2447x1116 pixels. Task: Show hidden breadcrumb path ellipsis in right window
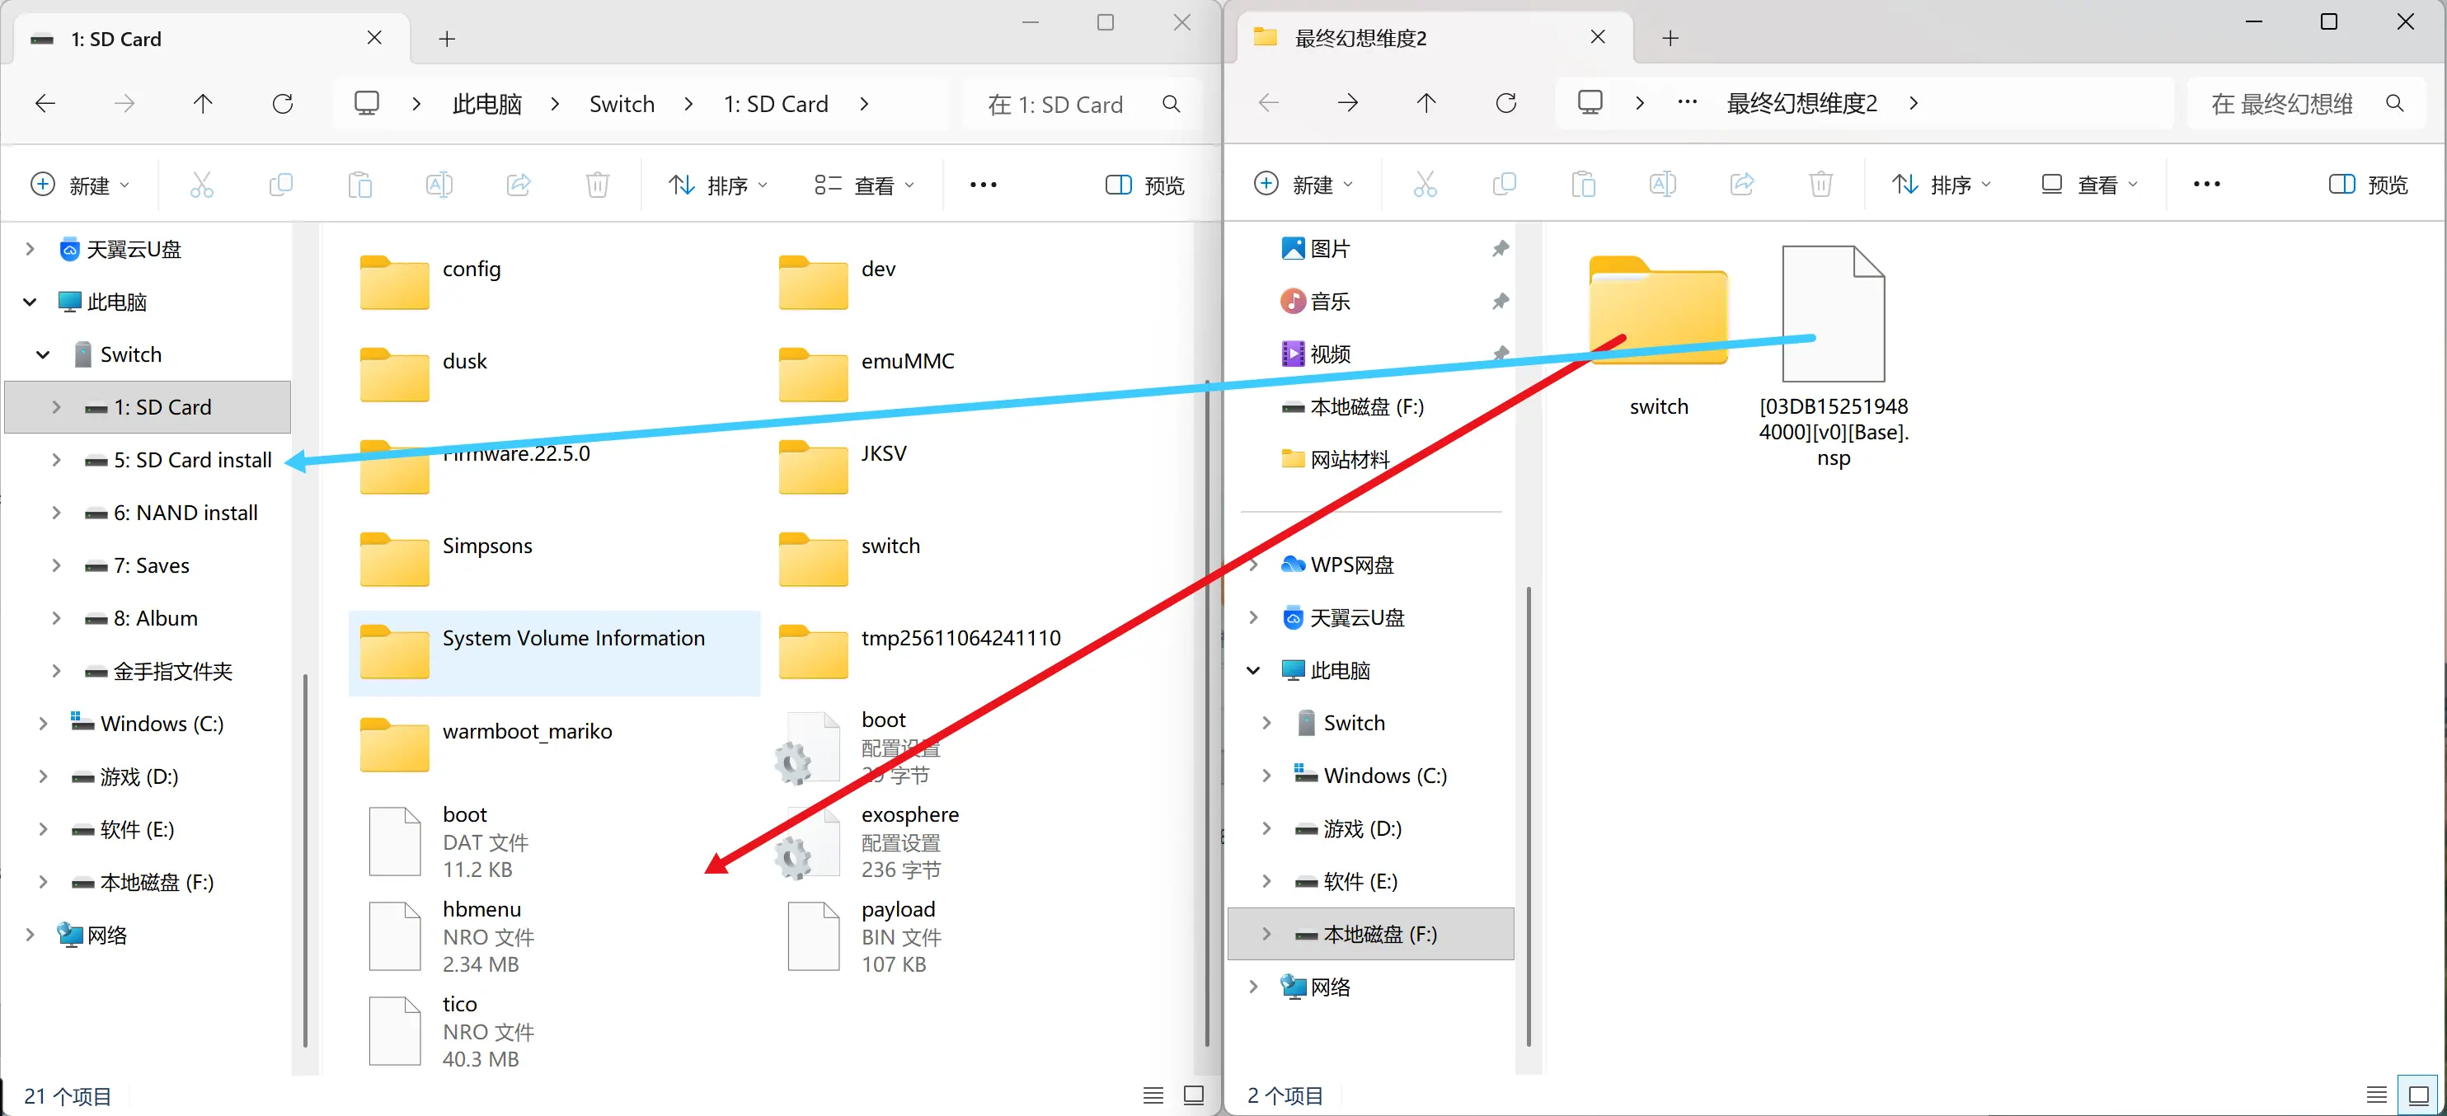[1687, 102]
